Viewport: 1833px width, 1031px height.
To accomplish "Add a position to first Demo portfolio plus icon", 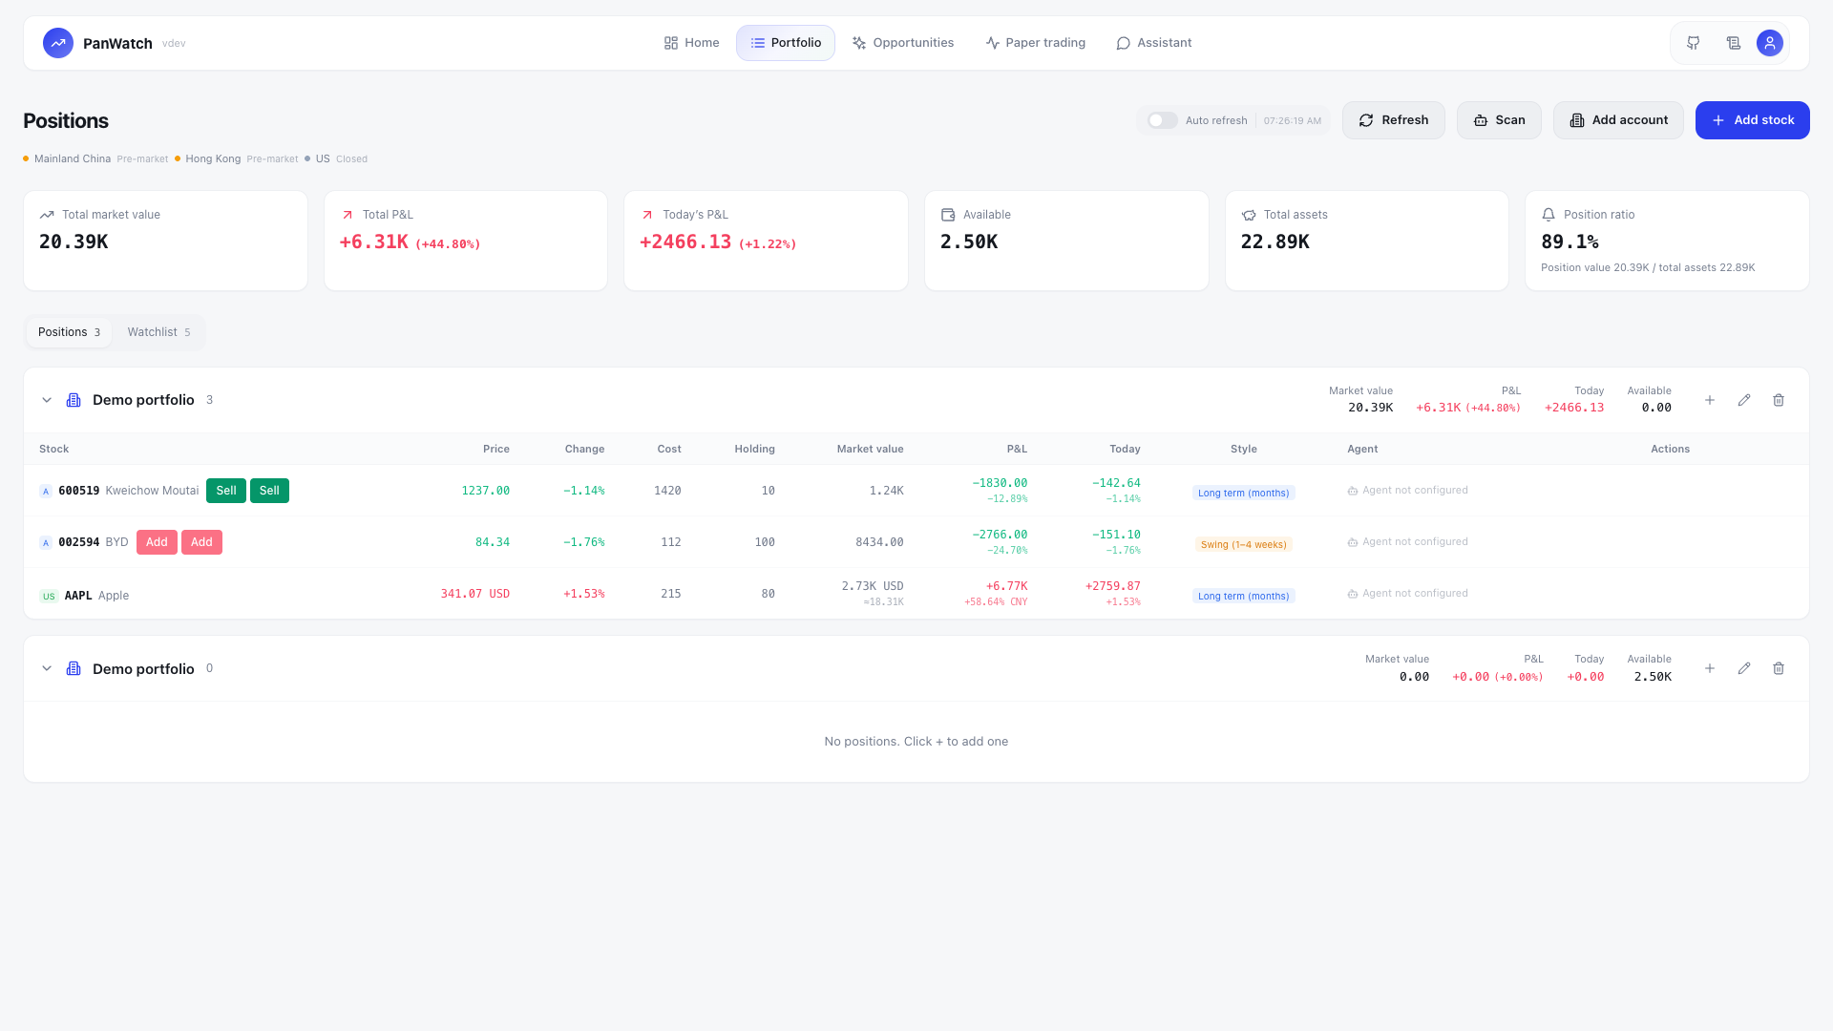I will coord(1710,400).
